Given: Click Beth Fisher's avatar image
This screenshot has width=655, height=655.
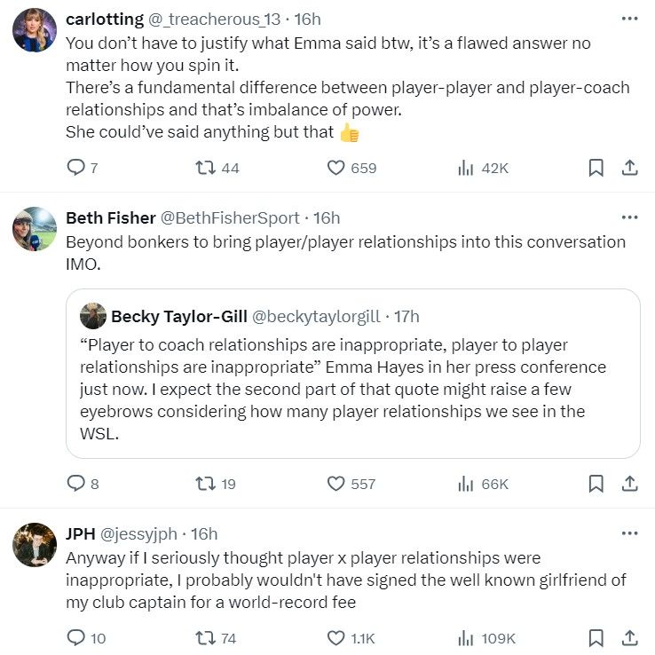Looking at the screenshot, I should [x=35, y=229].
